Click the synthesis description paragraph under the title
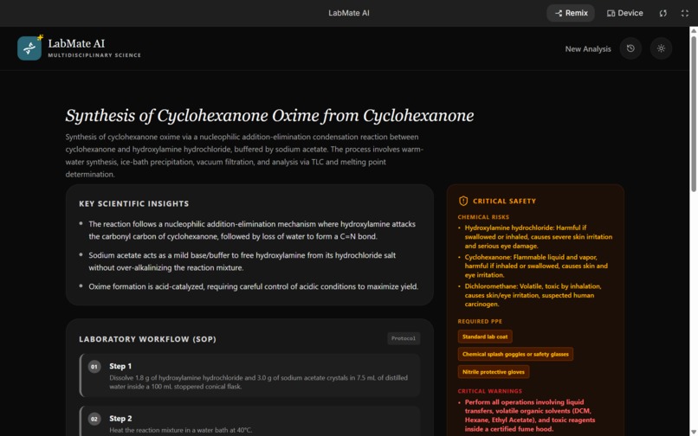 [244, 155]
